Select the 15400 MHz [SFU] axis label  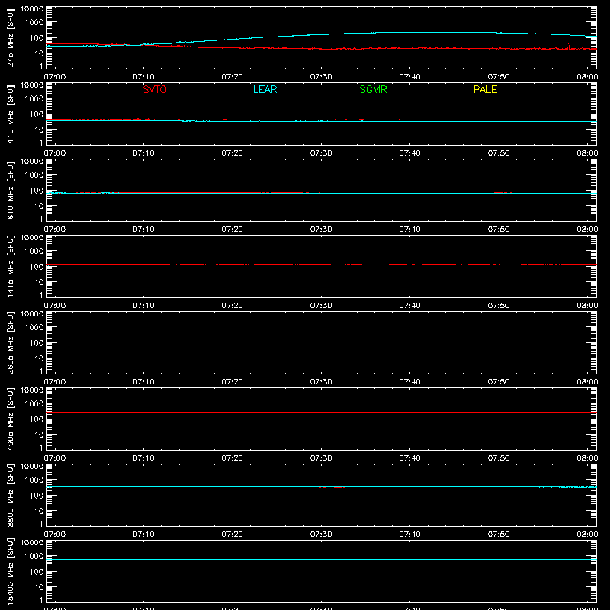tap(10, 571)
